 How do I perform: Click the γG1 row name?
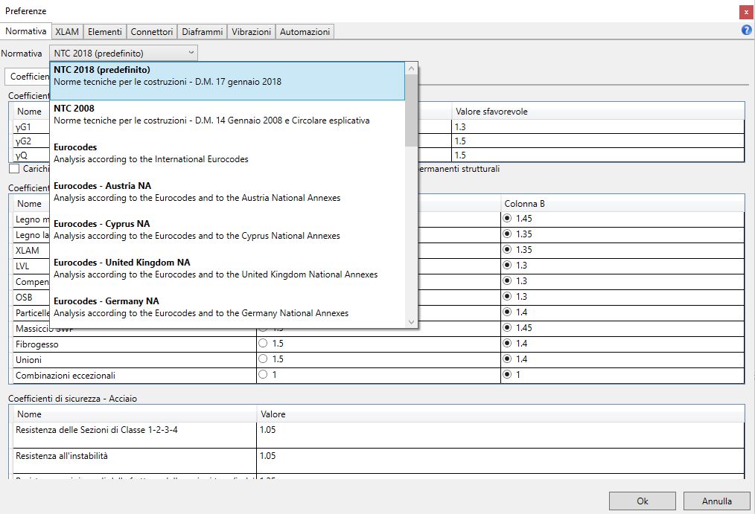[23, 127]
